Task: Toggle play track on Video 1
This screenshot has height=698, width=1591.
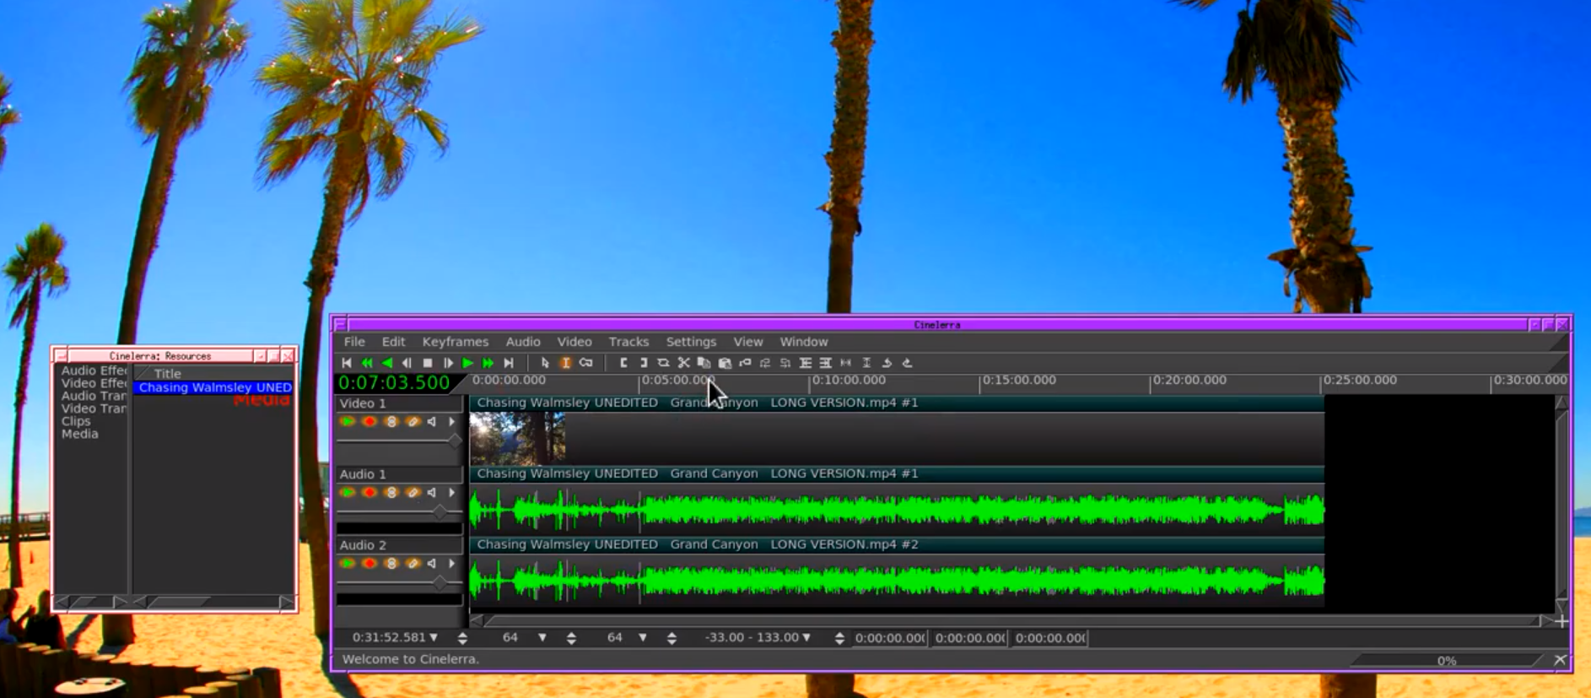Action: [x=347, y=421]
